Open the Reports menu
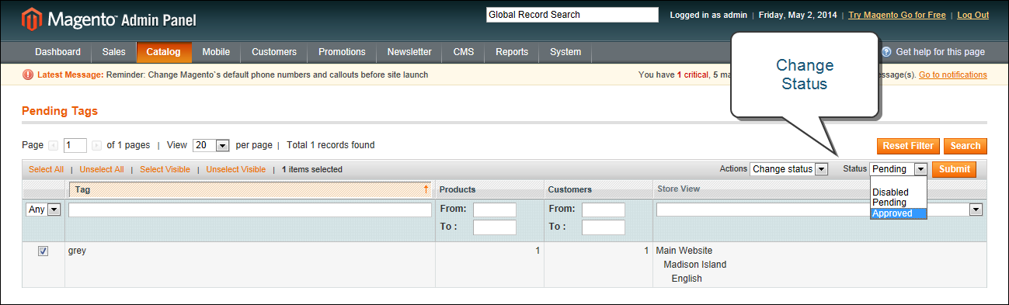This screenshot has width=1009, height=305. coord(512,52)
